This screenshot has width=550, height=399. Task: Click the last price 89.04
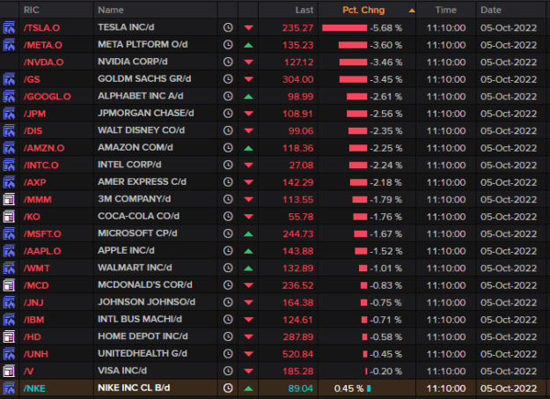[x=301, y=388]
